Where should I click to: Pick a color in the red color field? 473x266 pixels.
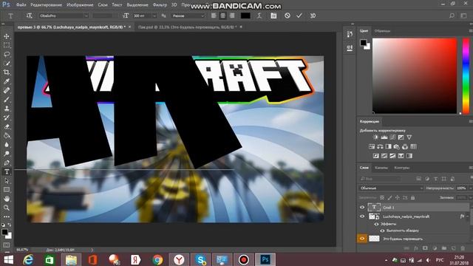pos(415,76)
